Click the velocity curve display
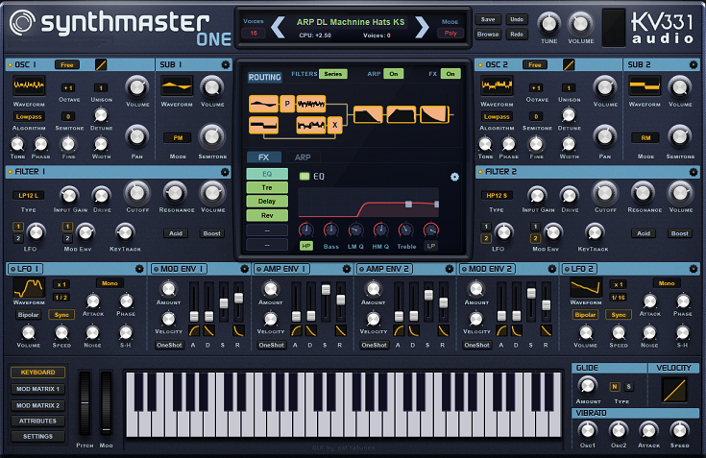This screenshot has height=458, width=706. (674, 390)
